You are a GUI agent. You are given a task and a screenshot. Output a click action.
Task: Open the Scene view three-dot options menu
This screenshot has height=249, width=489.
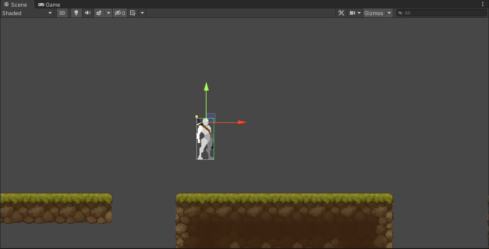point(483,4)
